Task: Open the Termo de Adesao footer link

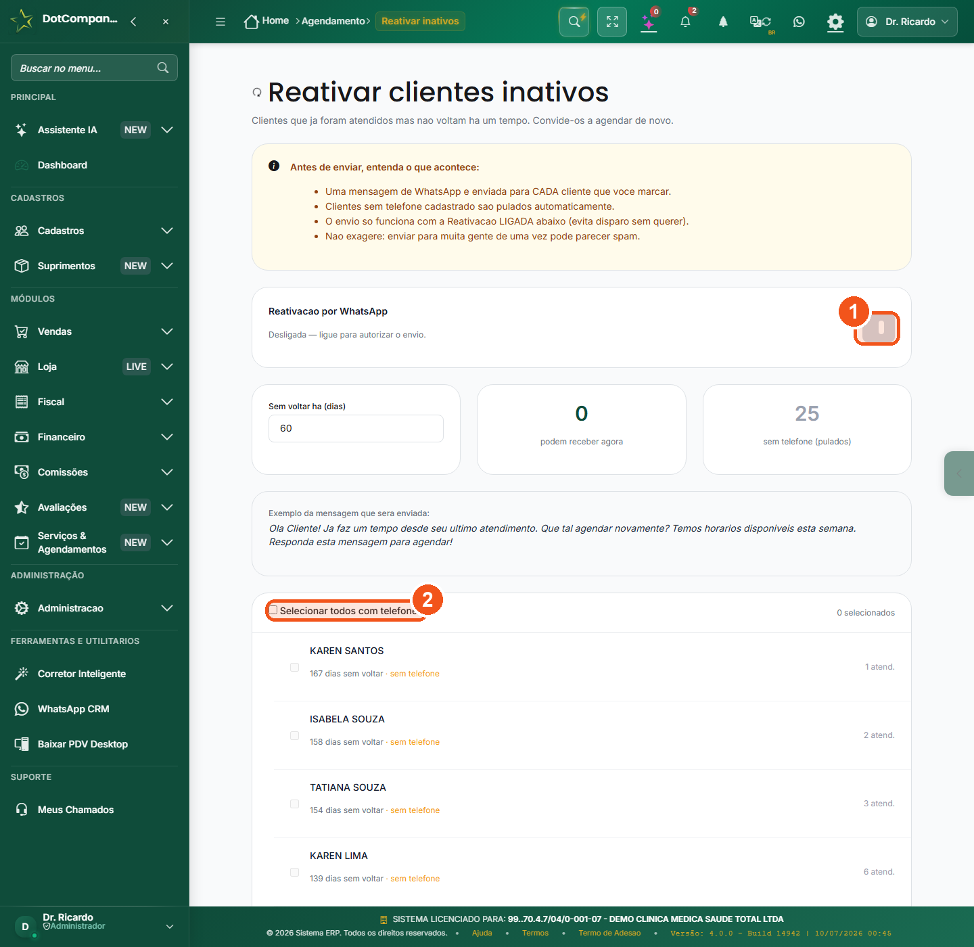Action: (609, 933)
